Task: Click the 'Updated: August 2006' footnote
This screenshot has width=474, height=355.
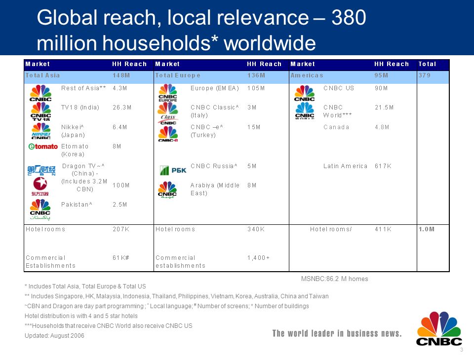Action: coord(54,336)
